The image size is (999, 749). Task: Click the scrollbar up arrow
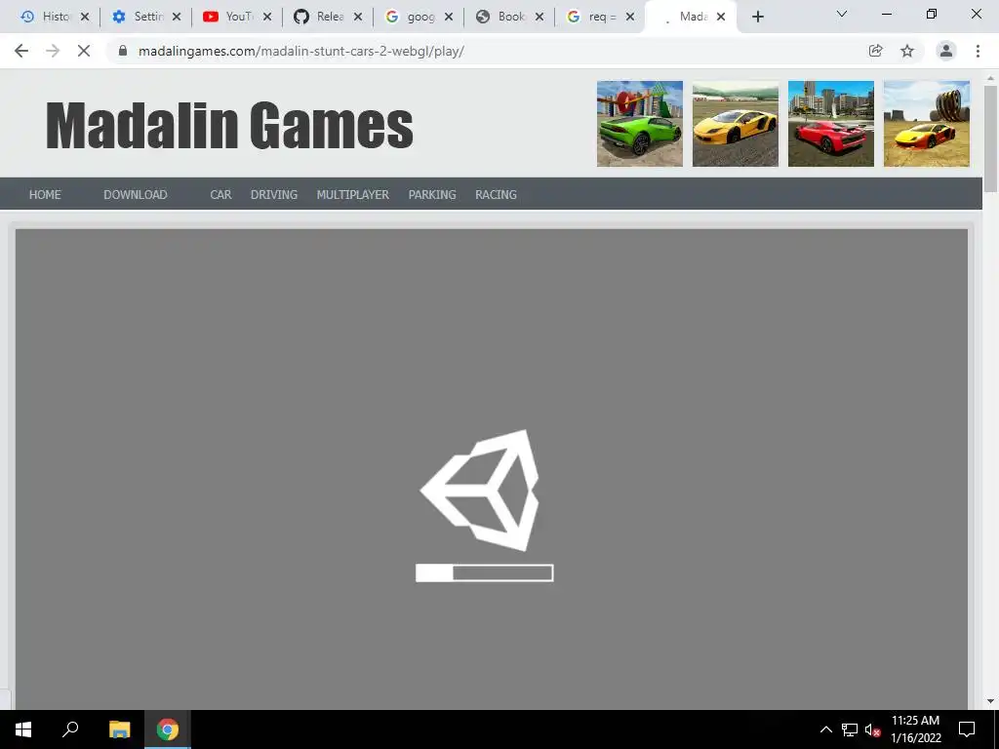point(990,77)
